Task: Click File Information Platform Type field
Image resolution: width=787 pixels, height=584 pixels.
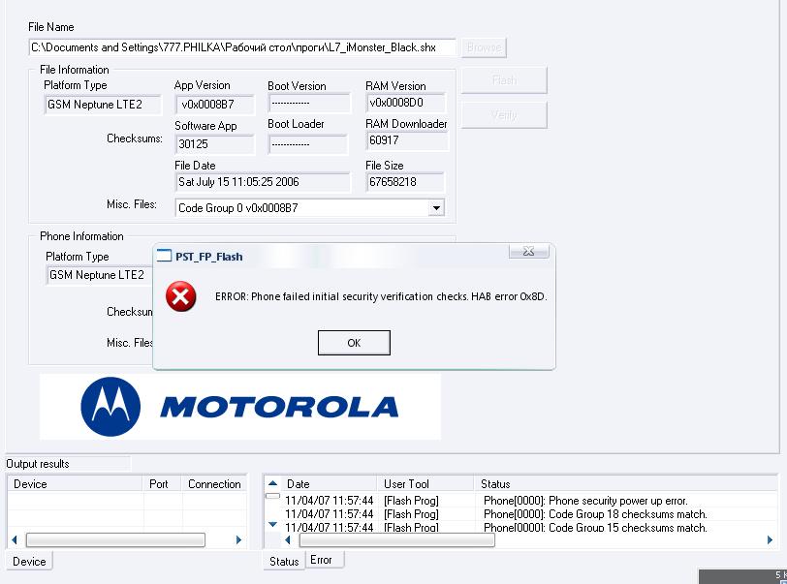Action: pyautogui.click(x=103, y=105)
